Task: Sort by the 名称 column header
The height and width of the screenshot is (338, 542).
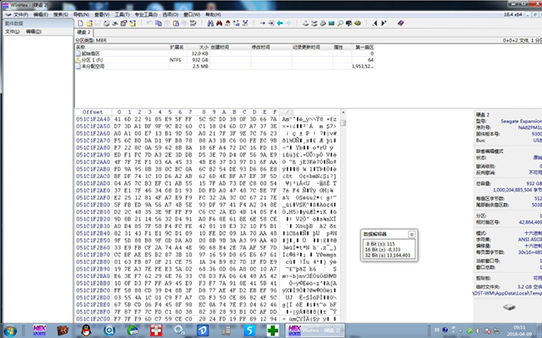Action: click(122, 47)
